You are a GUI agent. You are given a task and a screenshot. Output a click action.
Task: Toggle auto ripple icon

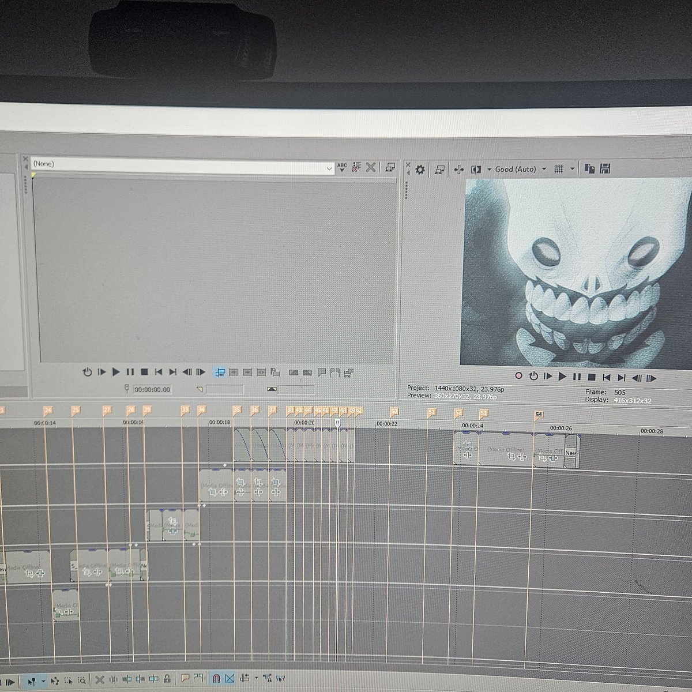tap(245, 678)
